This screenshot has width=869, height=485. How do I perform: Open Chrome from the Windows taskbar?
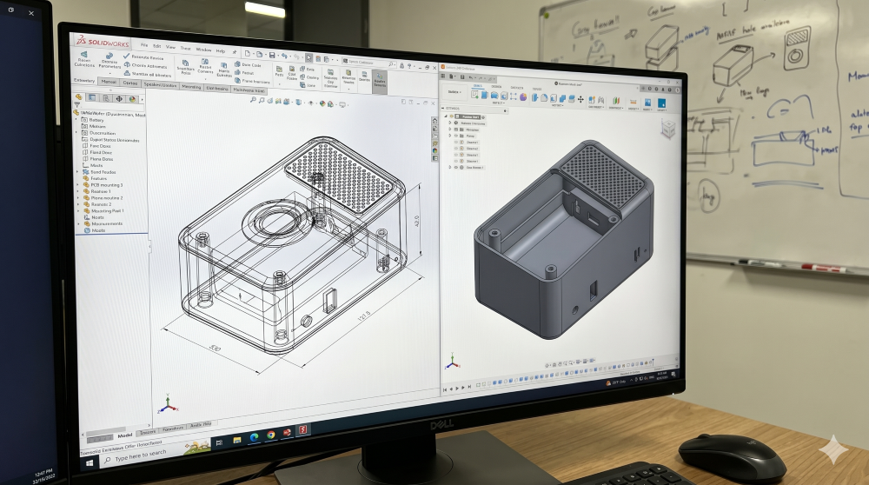(271, 435)
